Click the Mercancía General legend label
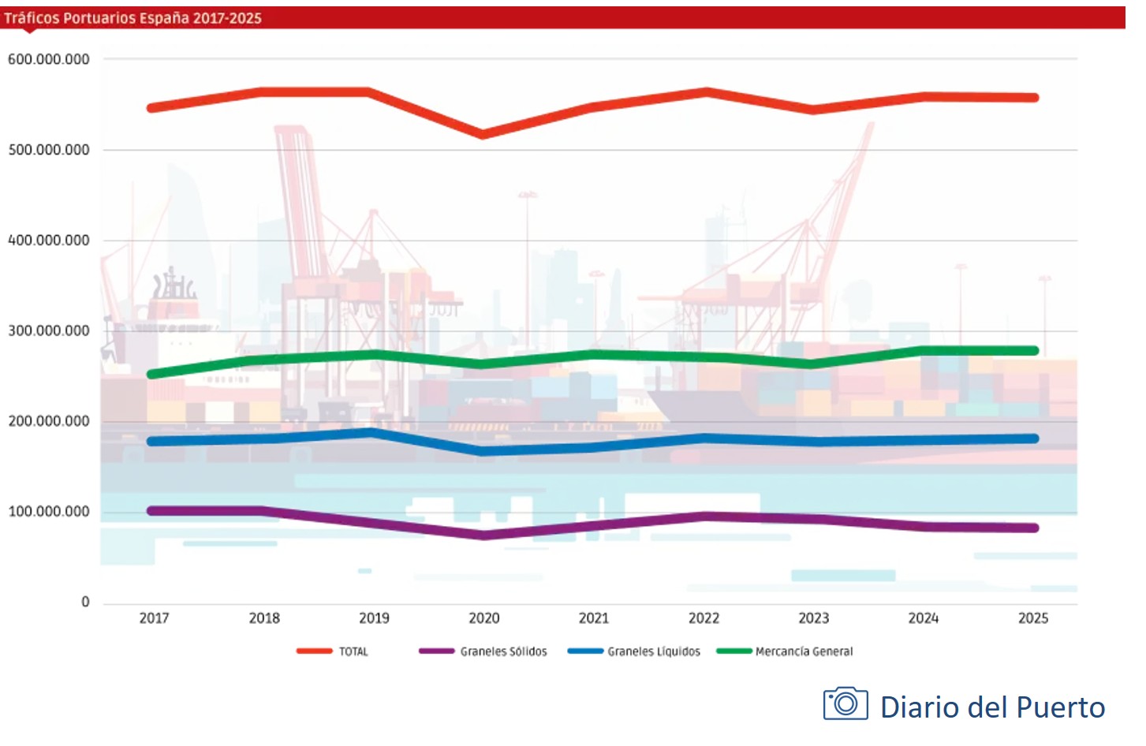This screenshot has height=746, width=1146. click(x=804, y=652)
